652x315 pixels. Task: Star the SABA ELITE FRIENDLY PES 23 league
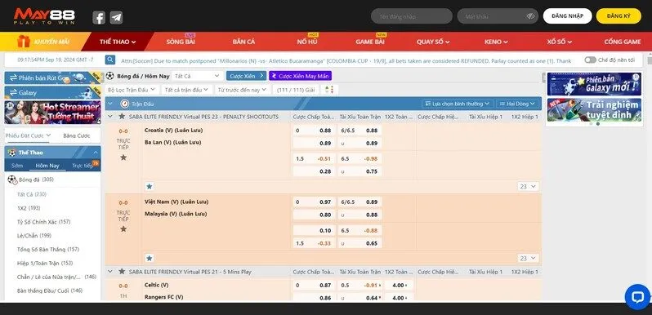122,117
